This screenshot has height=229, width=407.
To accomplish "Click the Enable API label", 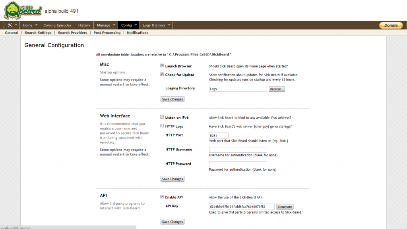I will 174,197.
